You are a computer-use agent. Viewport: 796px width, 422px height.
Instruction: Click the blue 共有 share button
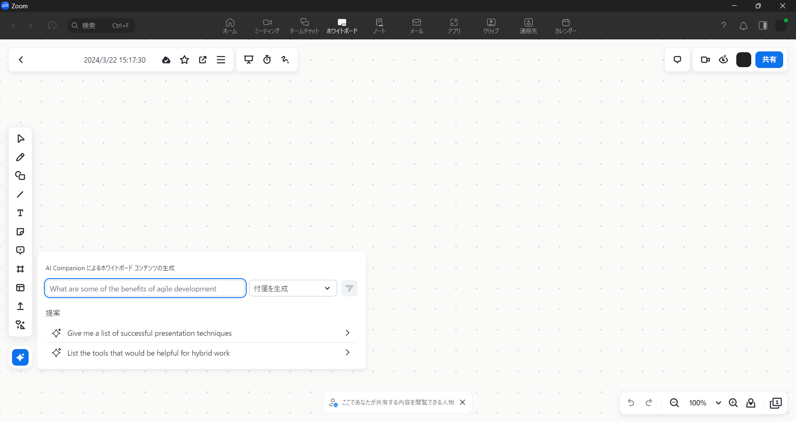pyautogui.click(x=769, y=60)
